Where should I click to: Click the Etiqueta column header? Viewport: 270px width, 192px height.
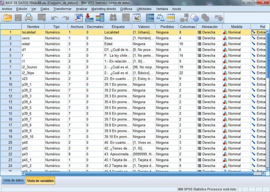(x=118, y=27)
